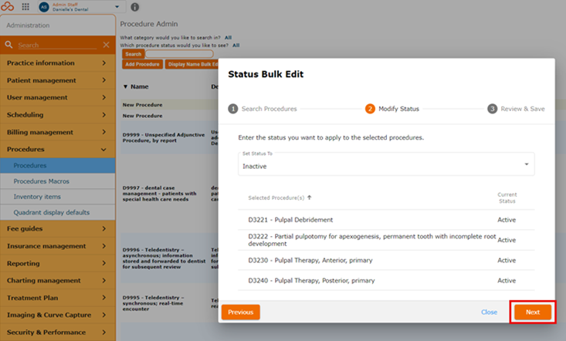Expand Security & Performance menu
566x341 pixels.
58,333
